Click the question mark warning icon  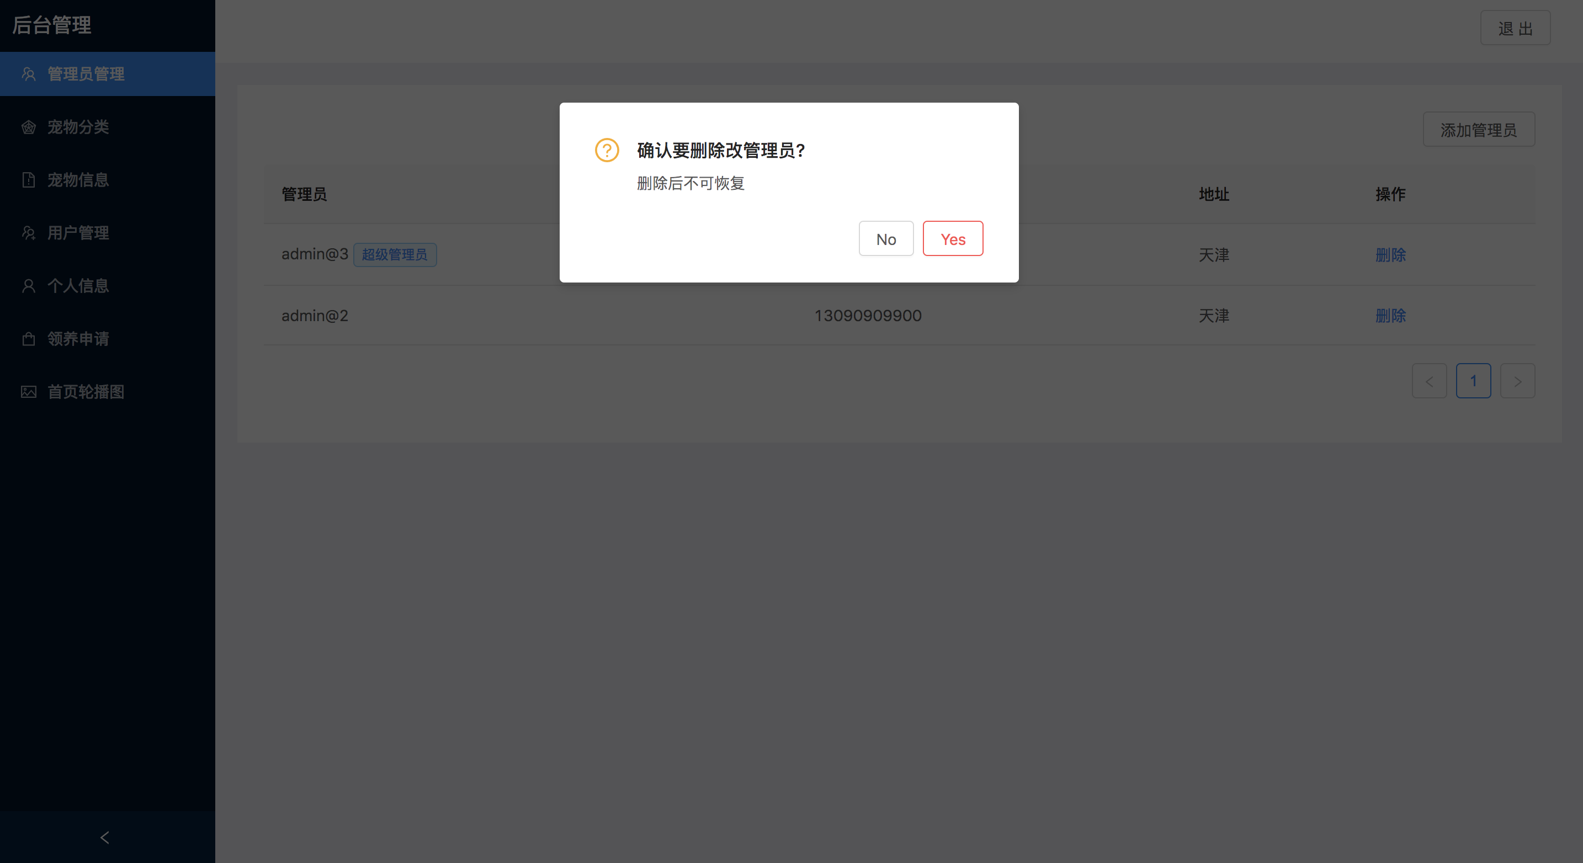[607, 150]
